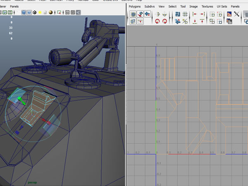Screen dimensions: 248x186
Task: Flip selected UVs horizontally
Action: coord(157,14)
